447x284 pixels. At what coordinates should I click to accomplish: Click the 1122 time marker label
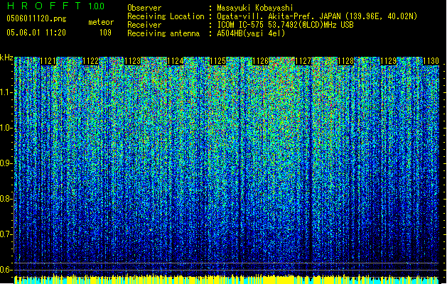(91, 61)
